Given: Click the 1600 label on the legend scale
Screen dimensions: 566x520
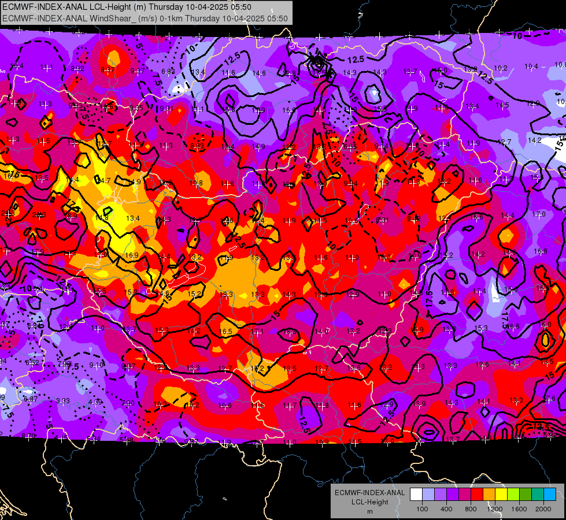Looking at the screenshot, I should 519,509.
